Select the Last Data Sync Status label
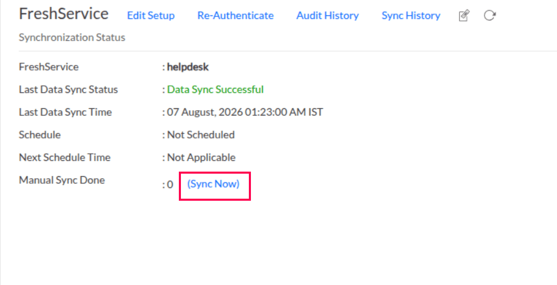This screenshot has height=285, width=557. 68,89
